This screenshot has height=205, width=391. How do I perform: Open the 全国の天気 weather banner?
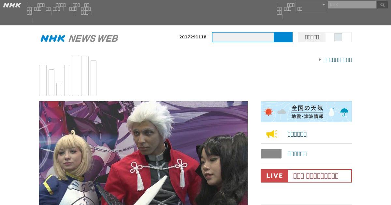[306, 112]
